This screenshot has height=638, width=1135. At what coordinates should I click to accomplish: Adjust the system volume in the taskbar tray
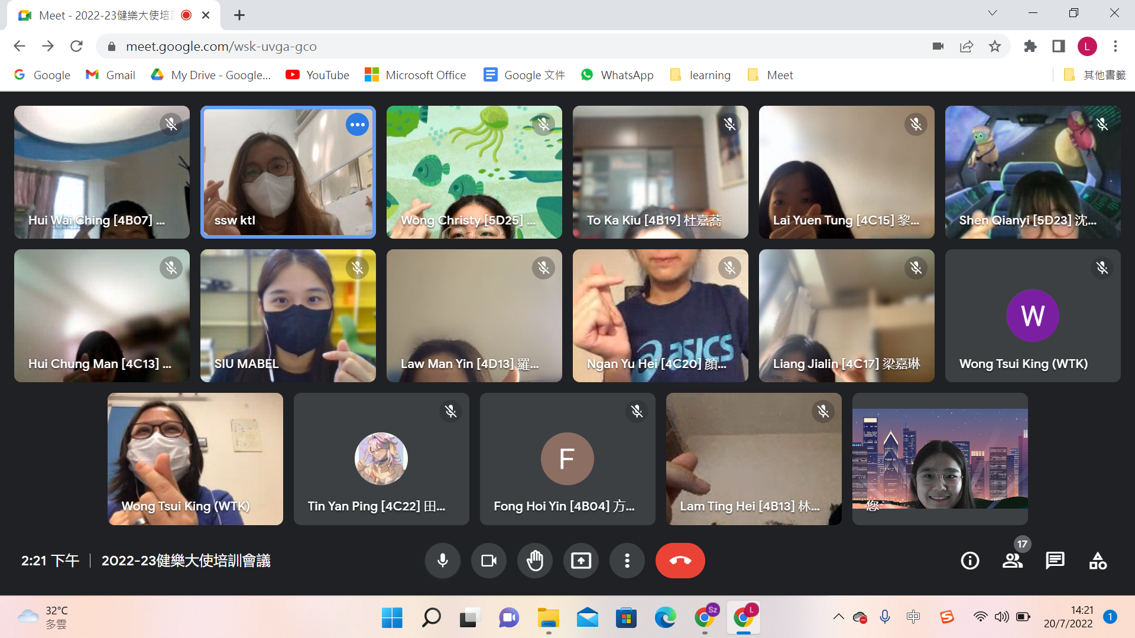(1001, 617)
